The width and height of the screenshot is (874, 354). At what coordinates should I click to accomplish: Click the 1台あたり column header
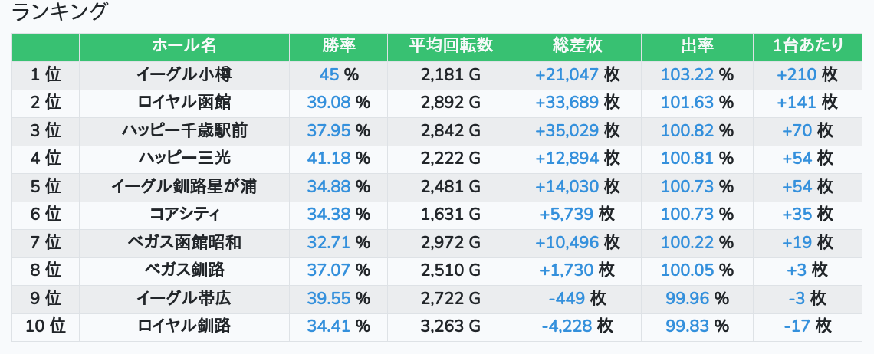[809, 46]
